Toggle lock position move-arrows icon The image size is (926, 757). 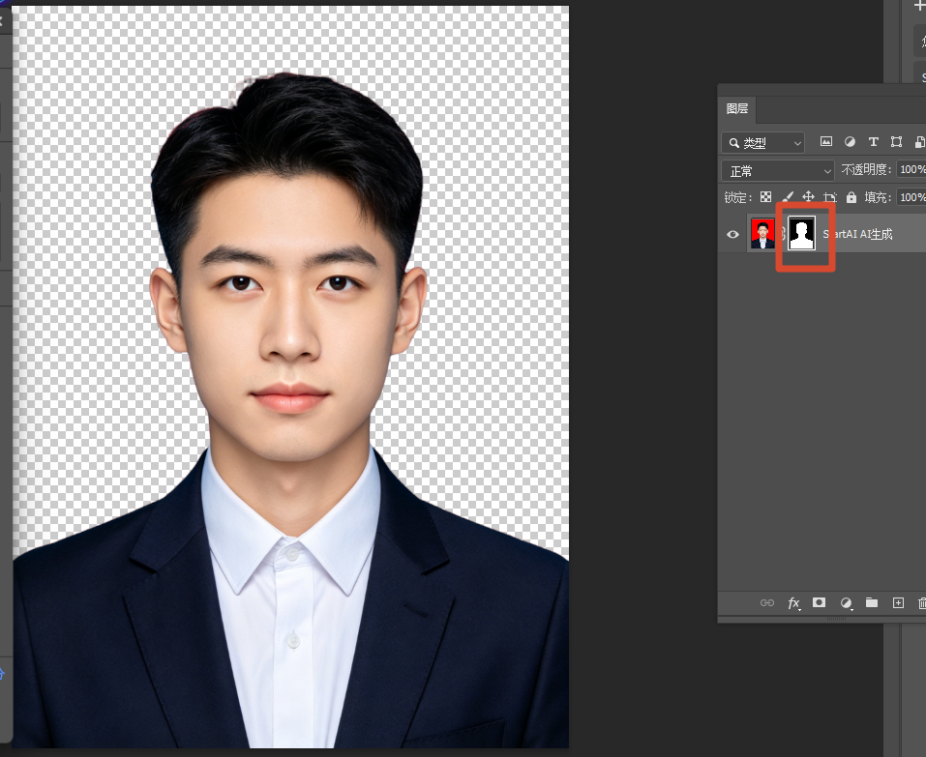[x=809, y=197]
